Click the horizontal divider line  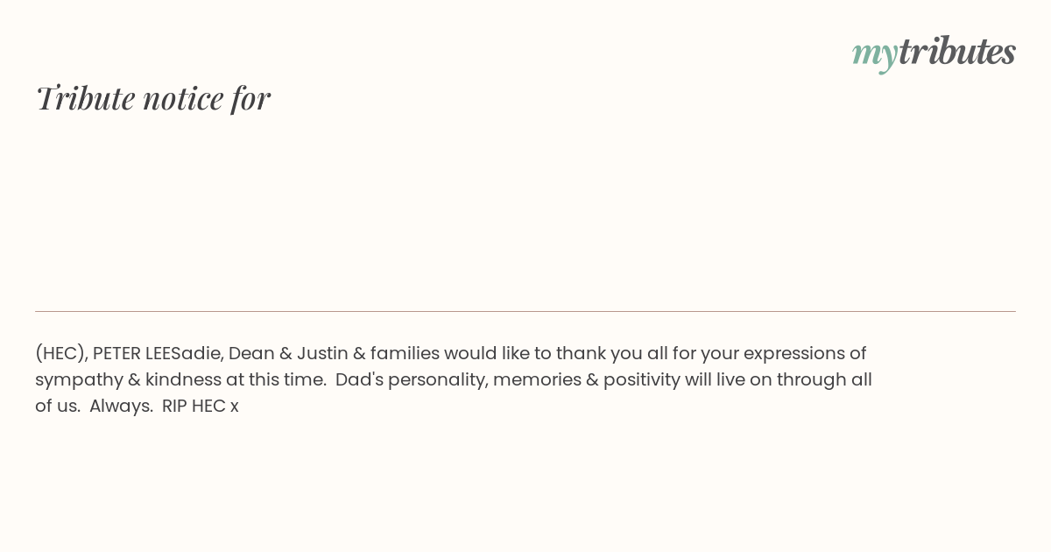pyautogui.click(x=525, y=311)
